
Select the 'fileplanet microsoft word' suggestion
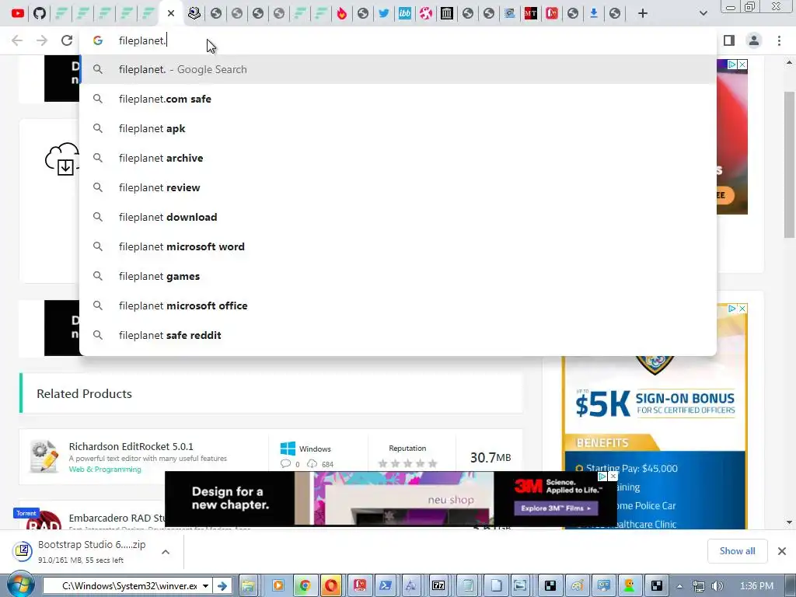click(398, 246)
